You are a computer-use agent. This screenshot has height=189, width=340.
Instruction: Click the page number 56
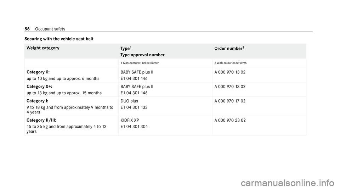tap(27, 28)
